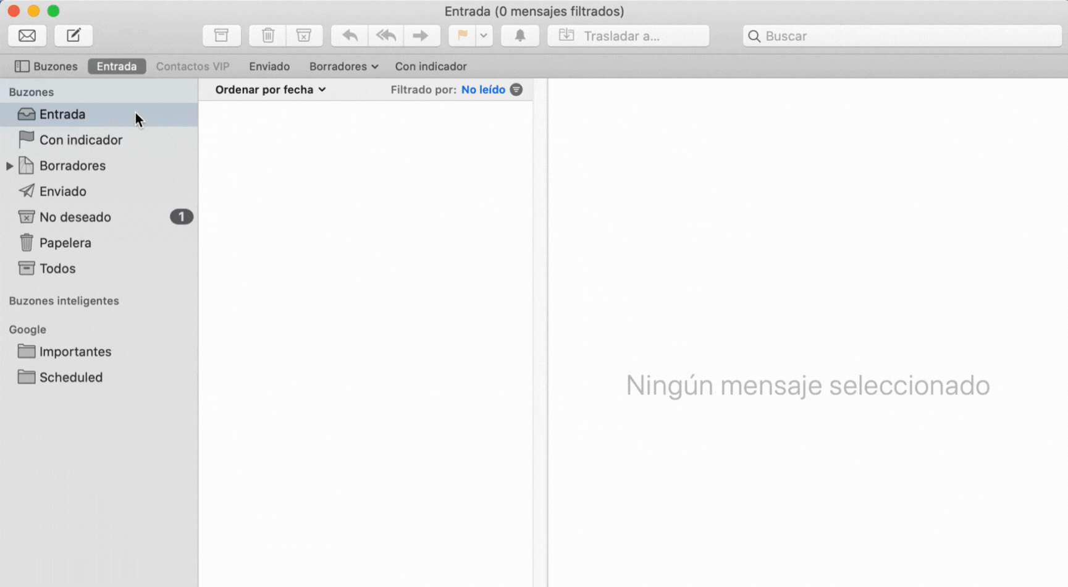Select Entrada mailbox in sidebar
The height and width of the screenshot is (587, 1068).
[99, 114]
